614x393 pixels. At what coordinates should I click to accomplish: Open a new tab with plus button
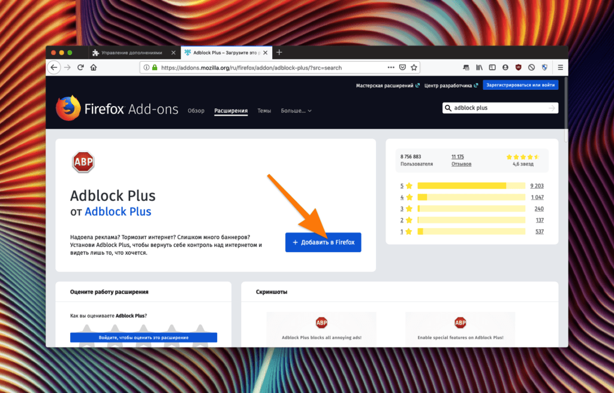click(279, 53)
